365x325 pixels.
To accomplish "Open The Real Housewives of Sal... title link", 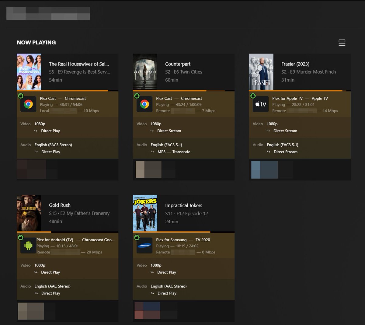I will (x=79, y=64).
